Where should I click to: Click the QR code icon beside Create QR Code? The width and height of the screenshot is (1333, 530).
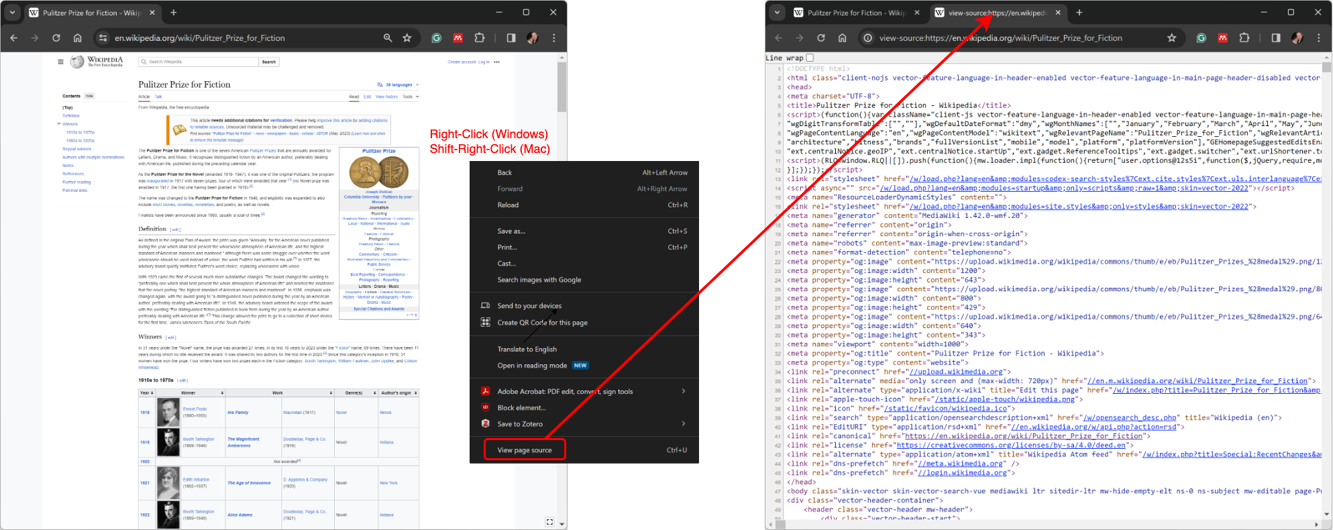(x=485, y=323)
